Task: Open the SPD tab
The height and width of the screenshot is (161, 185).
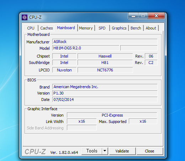Action: (102, 28)
